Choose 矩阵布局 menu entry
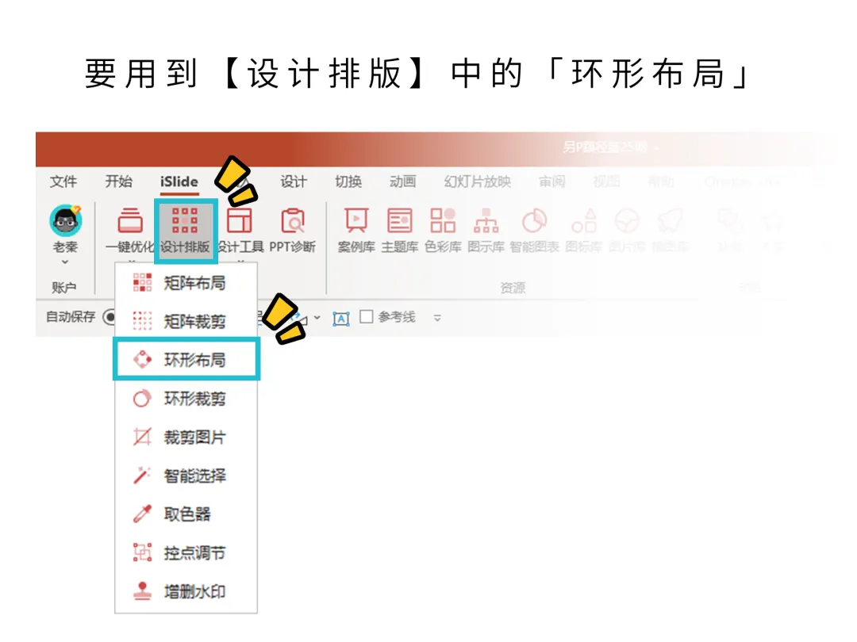 tap(186, 283)
